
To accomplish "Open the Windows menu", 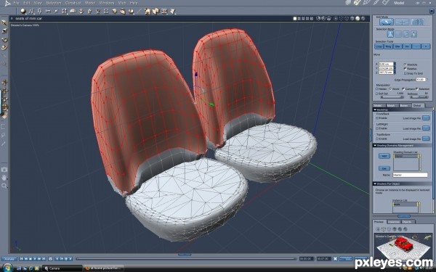I will tap(107, 3).
